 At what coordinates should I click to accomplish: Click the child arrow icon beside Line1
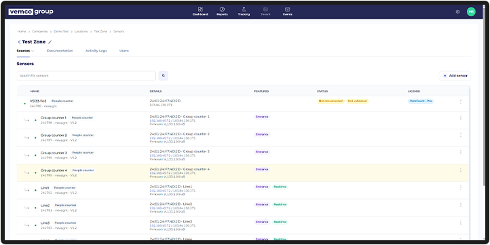click(27, 190)
